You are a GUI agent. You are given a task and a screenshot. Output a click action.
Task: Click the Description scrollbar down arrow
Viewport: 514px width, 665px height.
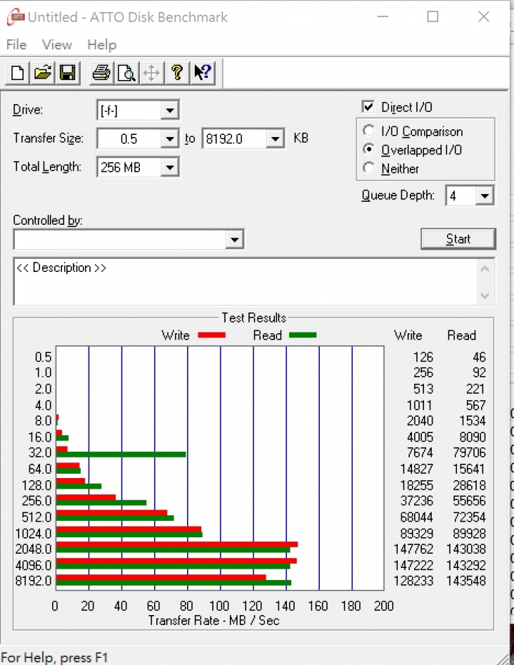coord(485,295)
